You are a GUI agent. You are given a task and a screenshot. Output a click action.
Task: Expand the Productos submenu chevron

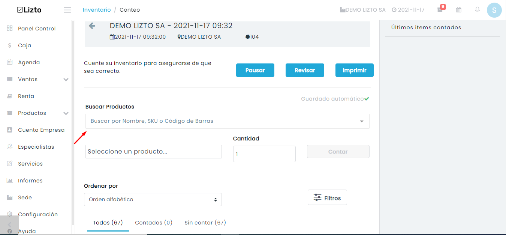pyautogui.click(x=66, y=113)
